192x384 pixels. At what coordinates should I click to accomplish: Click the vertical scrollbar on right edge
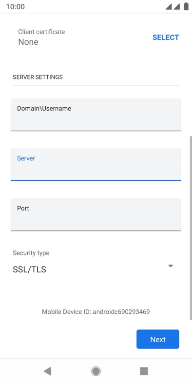[191, 228]
